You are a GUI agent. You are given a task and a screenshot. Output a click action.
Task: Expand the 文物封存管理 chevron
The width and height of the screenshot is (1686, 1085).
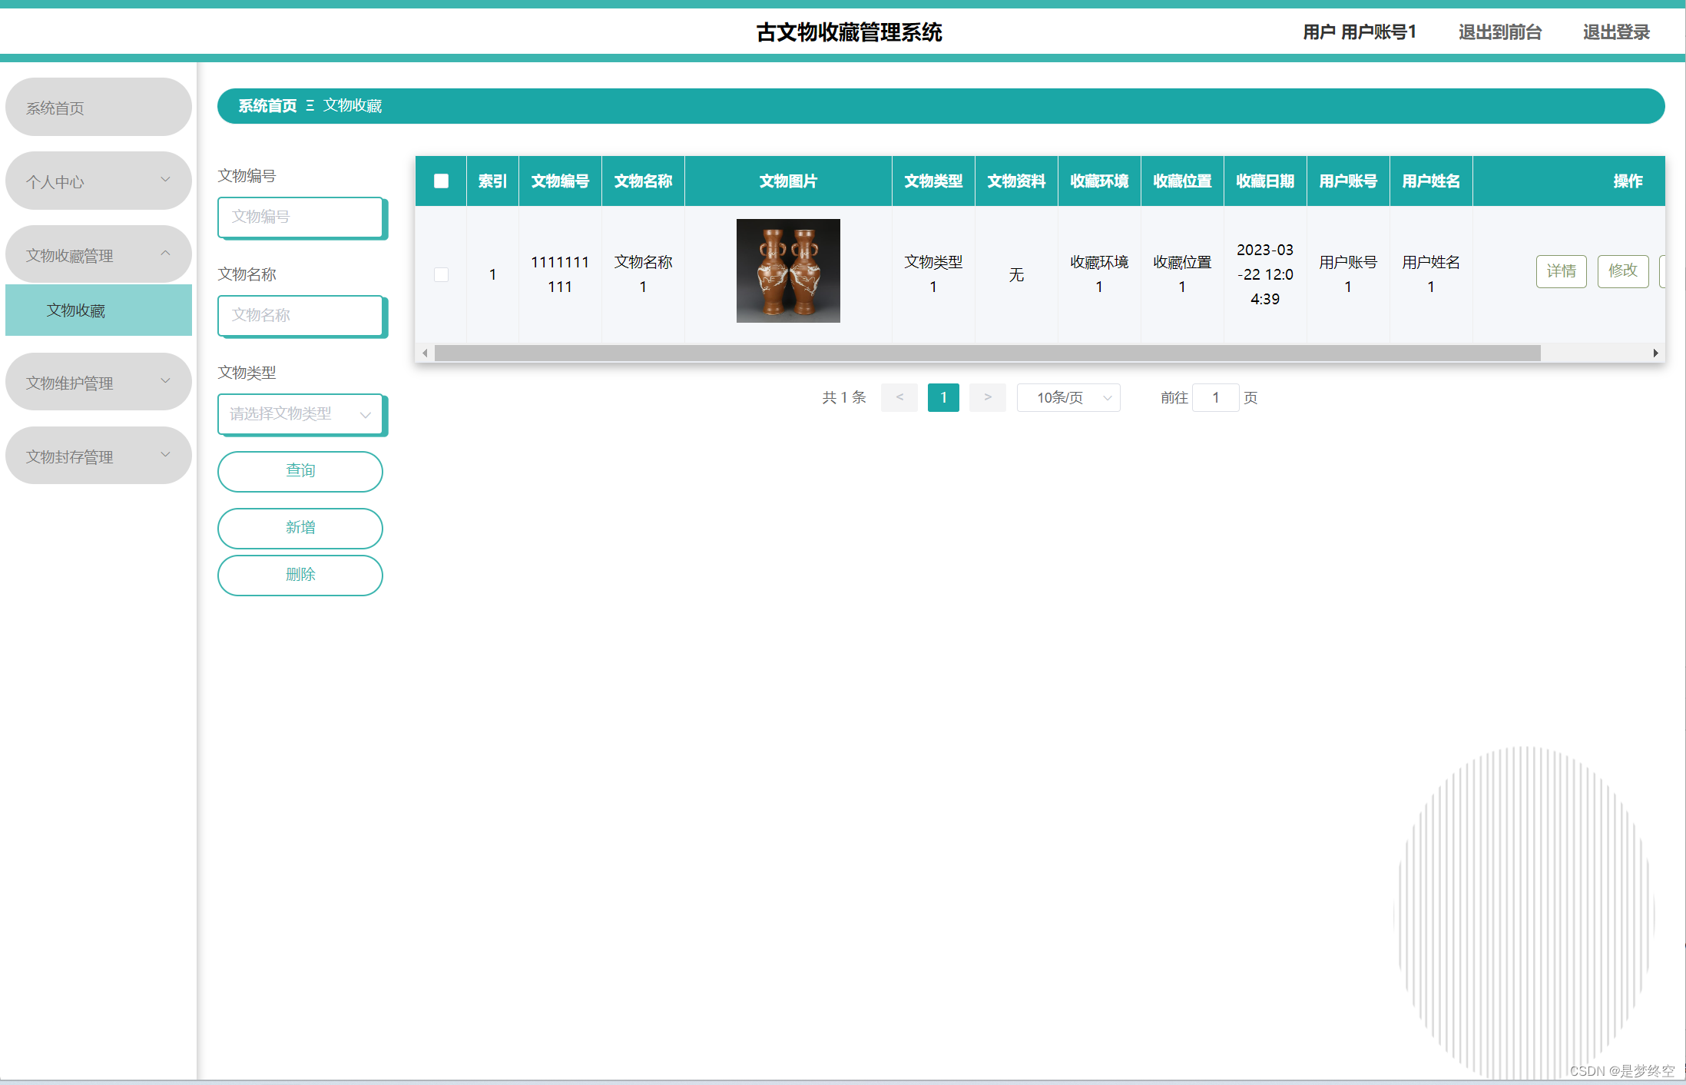click(165, 455)
